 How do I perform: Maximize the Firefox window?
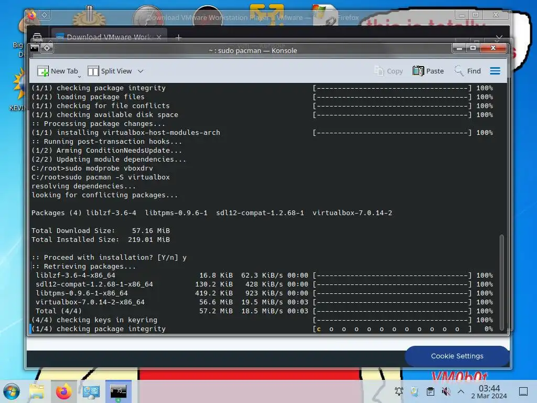click(476, 15)
